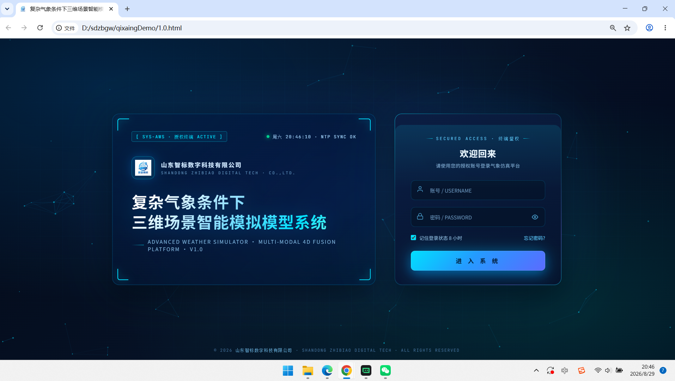Click the sync status tray icon
675x381 pixels.
click(x=550, y=370)
